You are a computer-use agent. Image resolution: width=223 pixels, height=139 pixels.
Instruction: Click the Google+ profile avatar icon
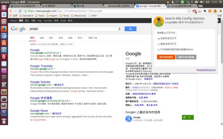pos(129,119)
